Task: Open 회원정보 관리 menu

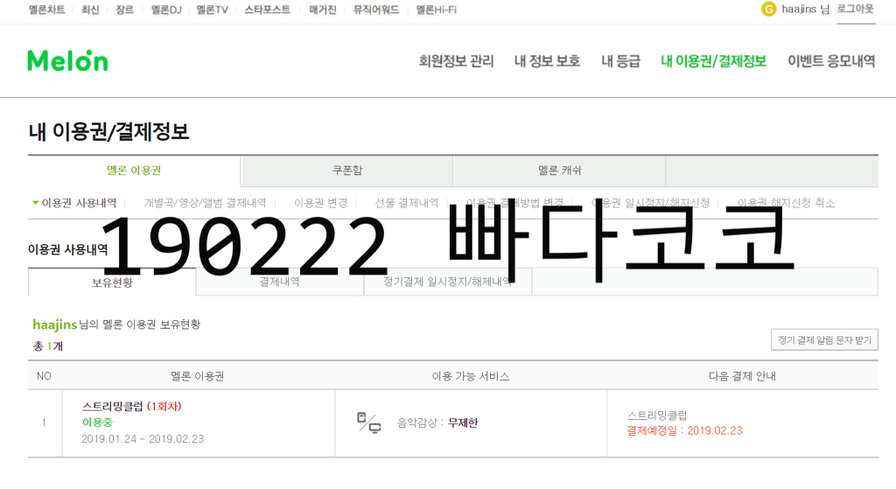Action: pos(456,61)
